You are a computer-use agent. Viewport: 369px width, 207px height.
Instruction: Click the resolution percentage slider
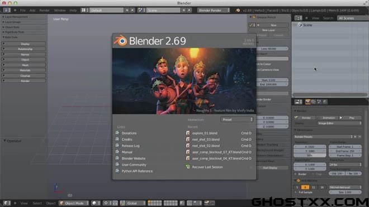[310, 155]
